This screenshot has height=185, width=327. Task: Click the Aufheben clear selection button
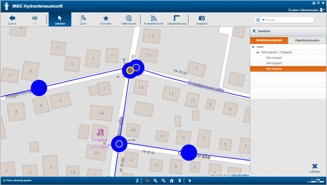coord(315,168)
